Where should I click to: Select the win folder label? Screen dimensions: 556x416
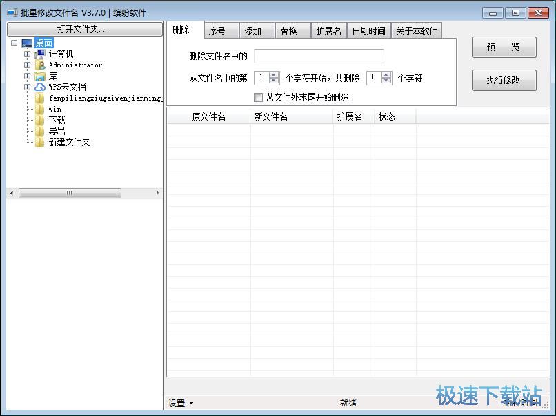pyautogui.click(x=55, y=109)
